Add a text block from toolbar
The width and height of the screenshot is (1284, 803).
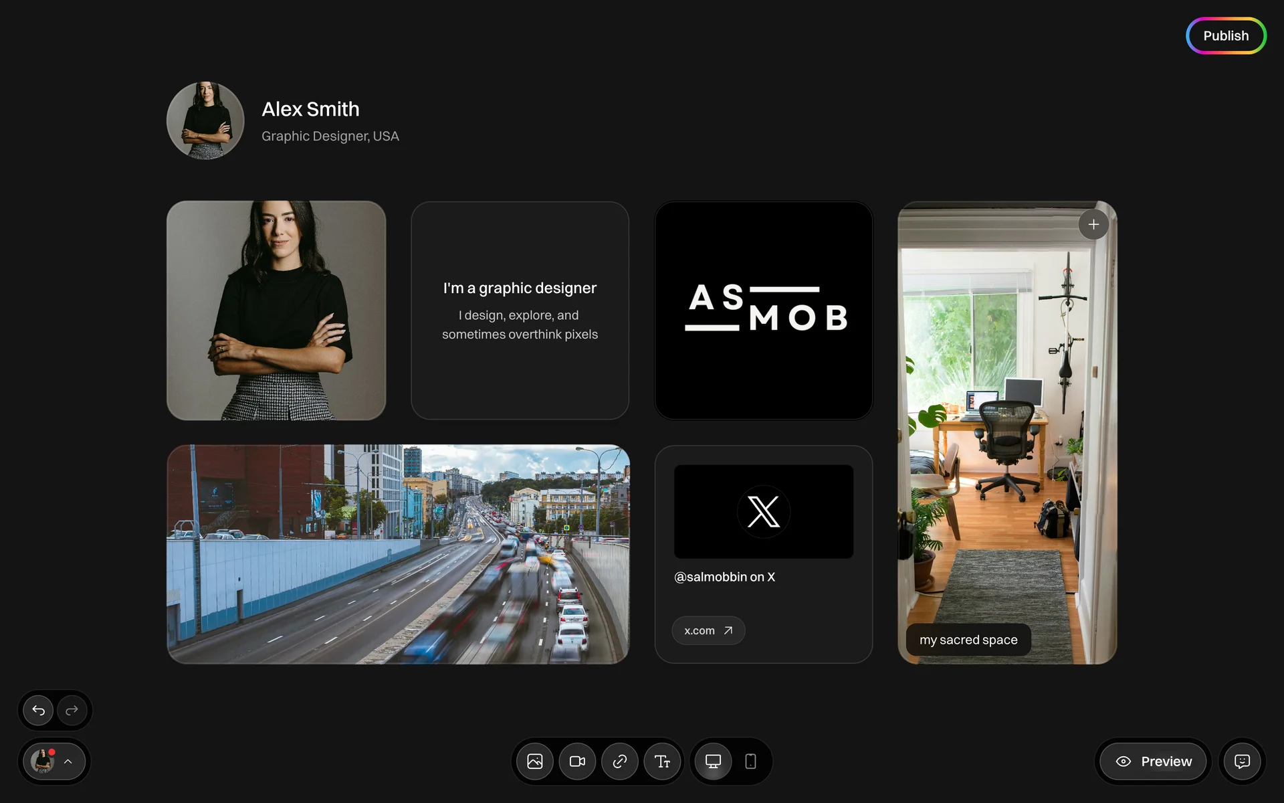pos(662,762)
